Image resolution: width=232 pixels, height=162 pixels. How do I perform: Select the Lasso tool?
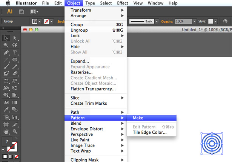(x=15, y=45)
